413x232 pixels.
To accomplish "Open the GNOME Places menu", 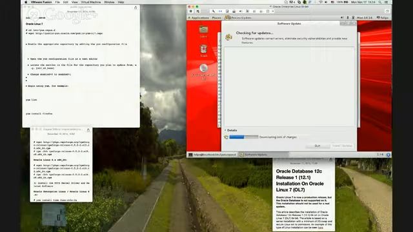I will tap(217, 17).
